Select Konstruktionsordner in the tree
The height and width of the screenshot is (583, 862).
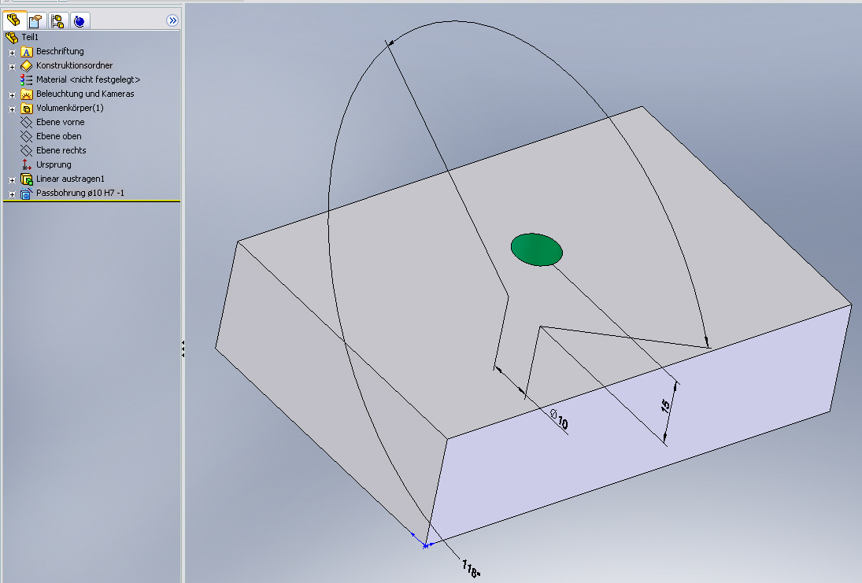(74, 65)
